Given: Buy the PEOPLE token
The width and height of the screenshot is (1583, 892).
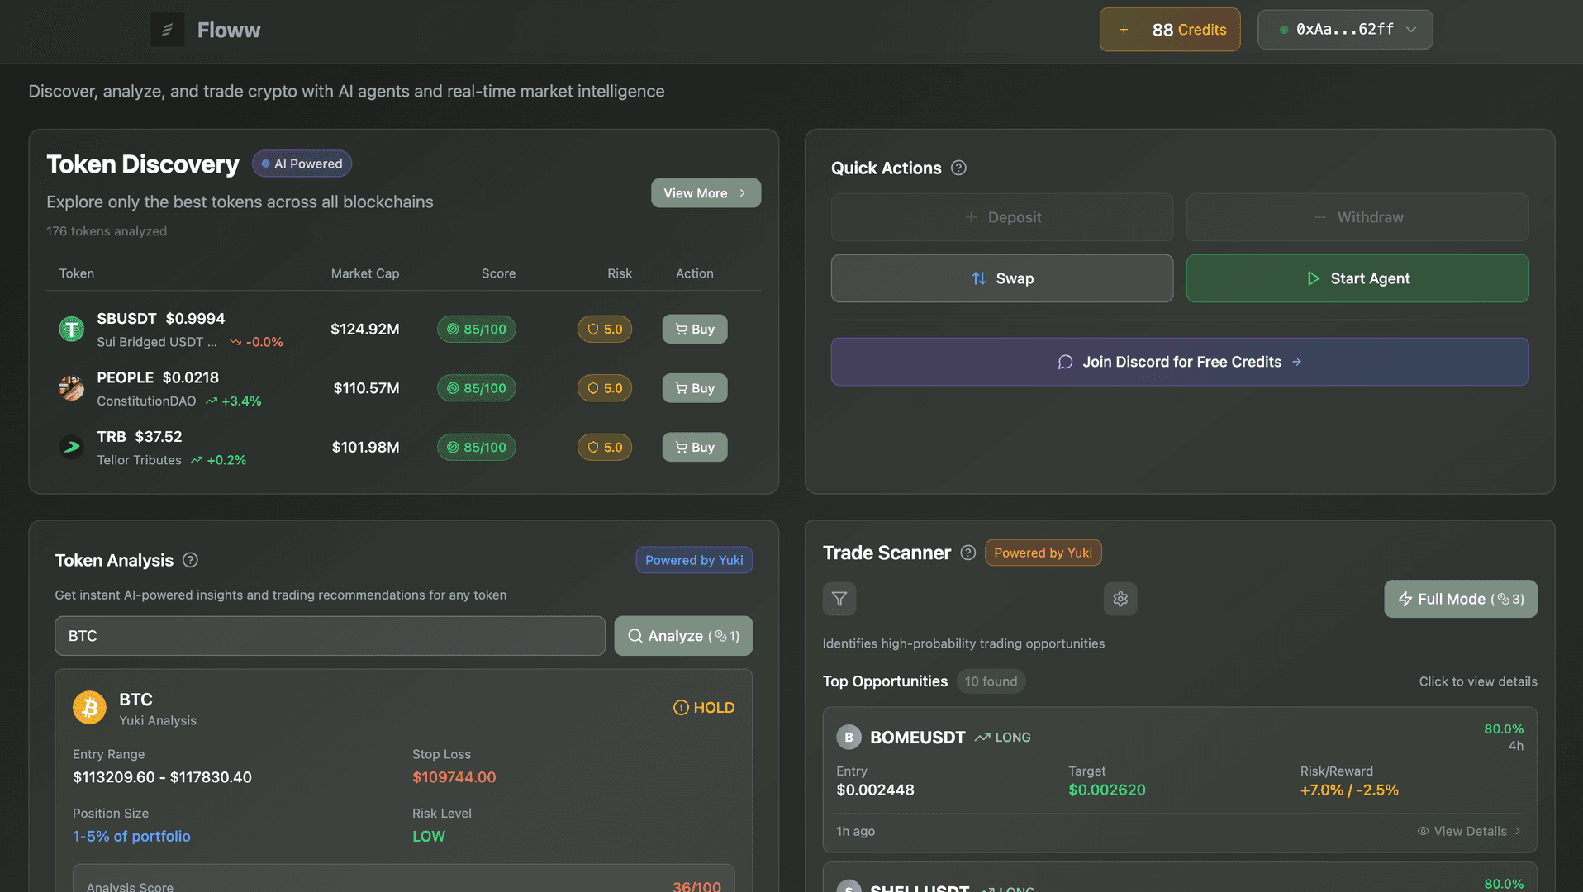Looking at the screenshot, I should (694, 388).
